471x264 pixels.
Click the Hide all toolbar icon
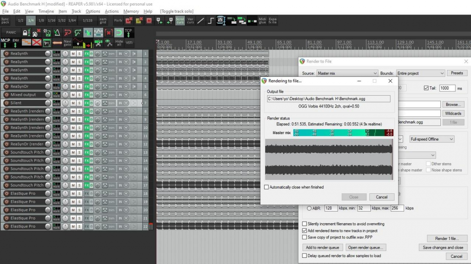coord(119,43)
